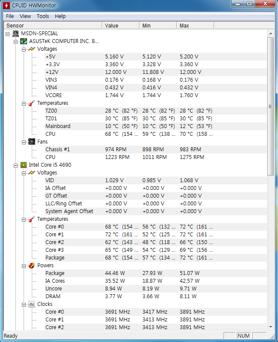
Task: Click the Intel Core i5 4690 chip icon
Action: click(24, 165)
